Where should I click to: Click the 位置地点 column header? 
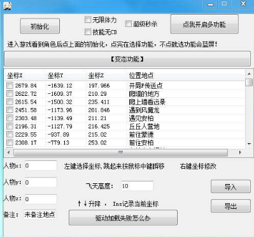click(185, 75)
